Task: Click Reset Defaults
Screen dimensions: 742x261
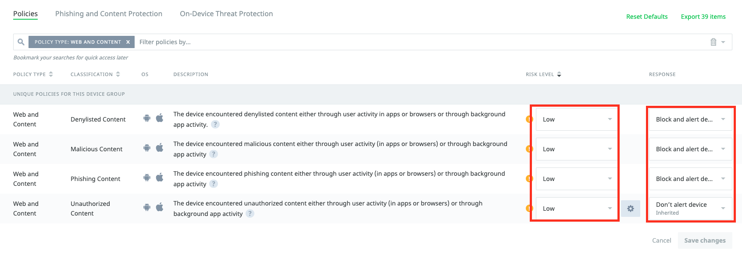Action: coord(647,16)
